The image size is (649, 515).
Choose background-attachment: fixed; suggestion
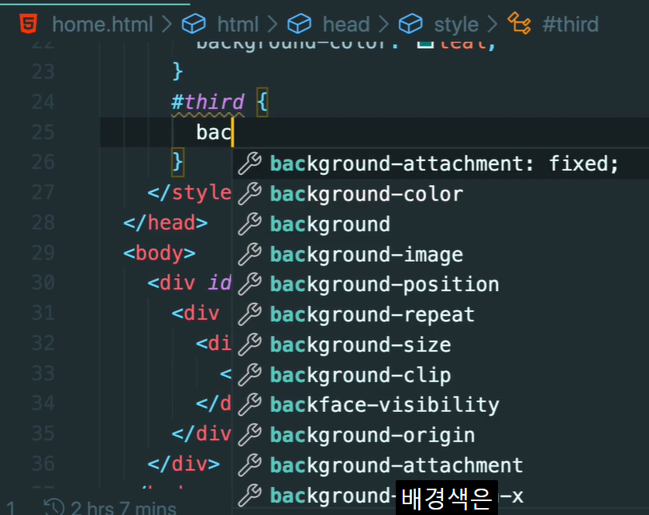441,163
